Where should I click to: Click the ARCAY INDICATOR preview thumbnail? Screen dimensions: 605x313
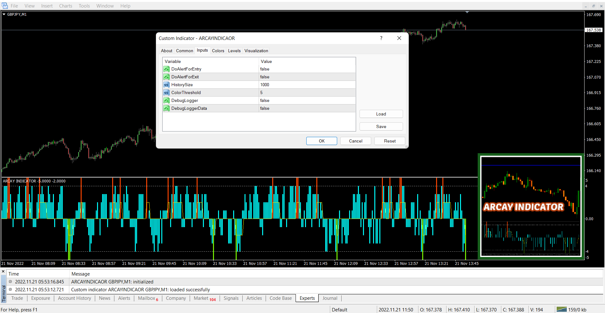coord(531,206)
